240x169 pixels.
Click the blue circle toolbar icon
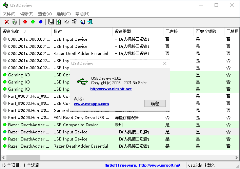click(x=41, y=22)
